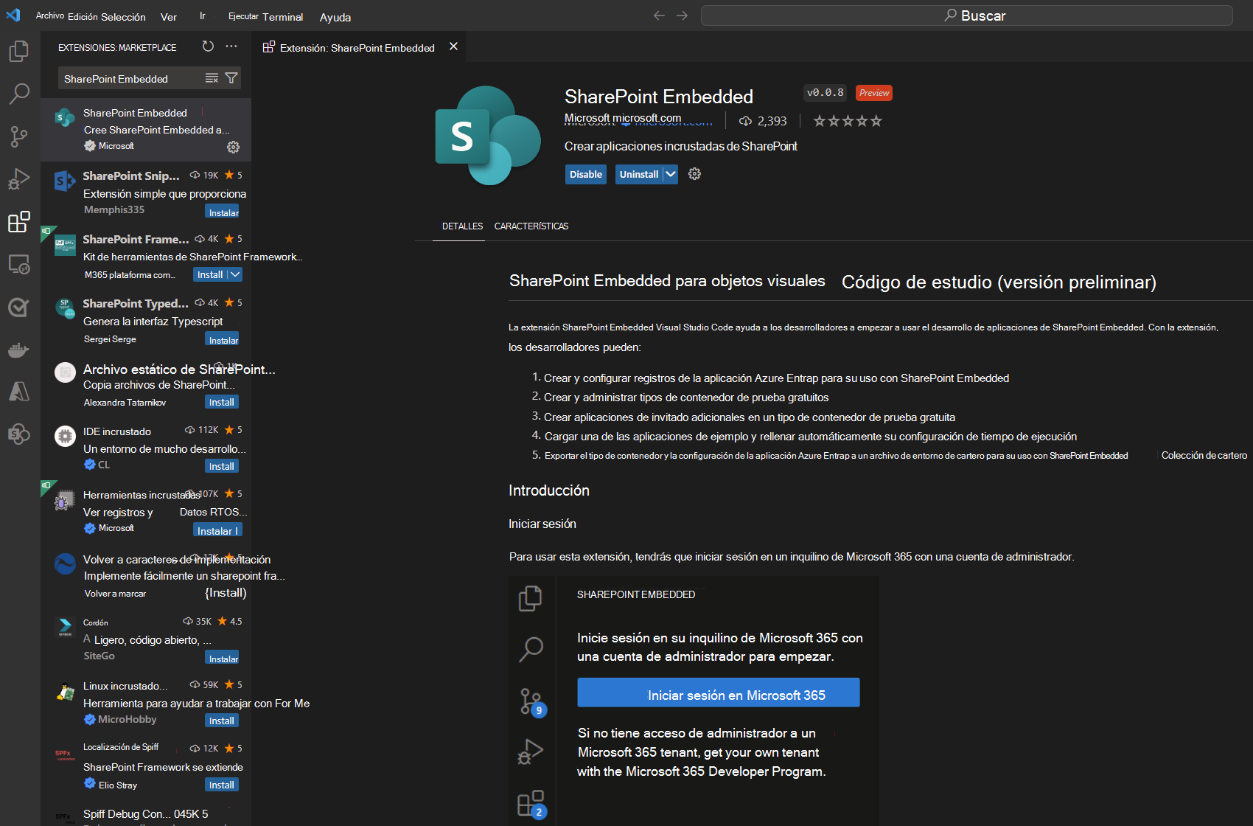The height and width of the screenshot is (826, 1253).
Task: Open the Ir menu
Action: point(202,15)
